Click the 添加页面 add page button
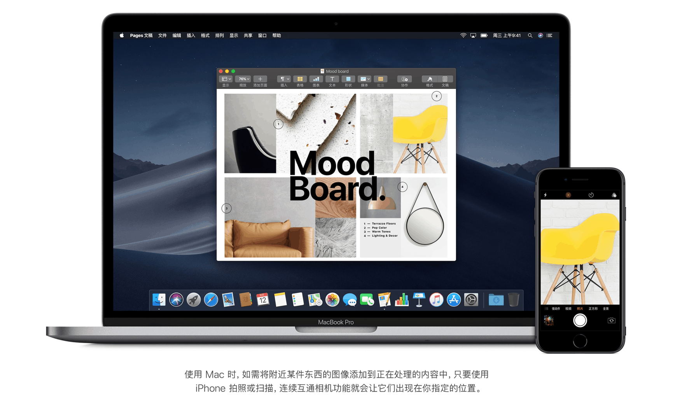The height and width of the screenshot is (419, 675). point(260,79)
